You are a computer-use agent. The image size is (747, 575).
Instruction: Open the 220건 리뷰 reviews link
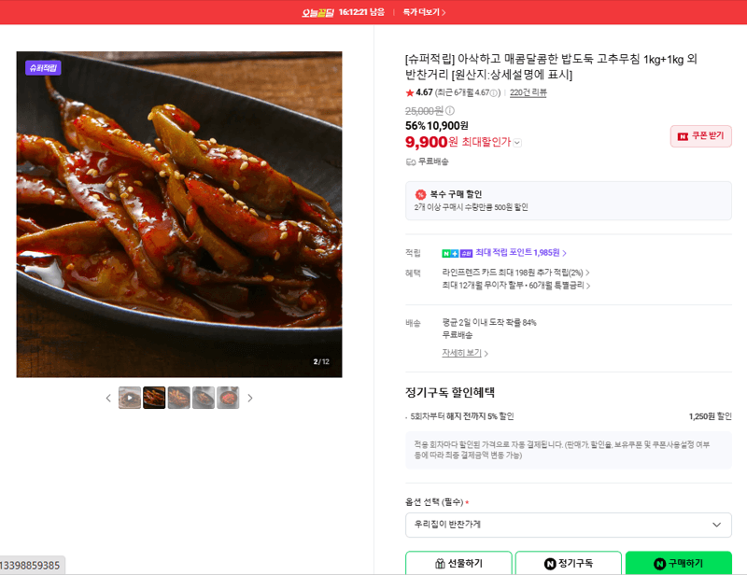pos(528,92)
